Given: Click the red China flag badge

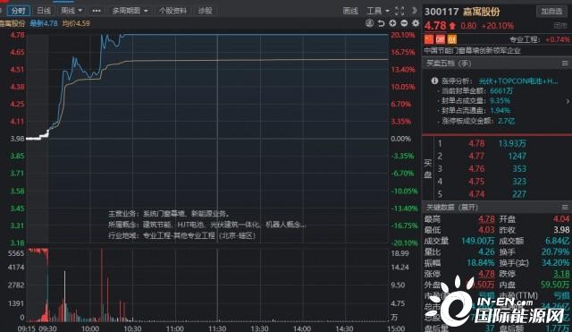Looking at the screenshot, I should point(428,39).
